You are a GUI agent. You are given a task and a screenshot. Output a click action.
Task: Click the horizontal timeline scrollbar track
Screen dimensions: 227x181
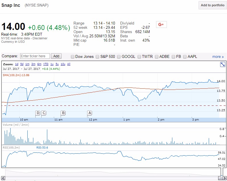111,178
